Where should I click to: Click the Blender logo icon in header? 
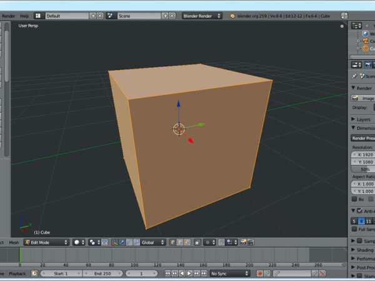(232, 16)
